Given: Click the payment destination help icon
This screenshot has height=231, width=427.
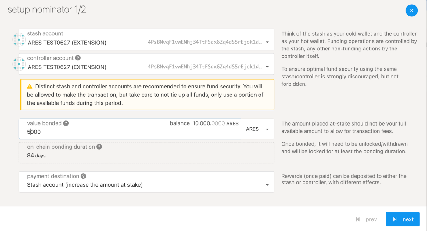Looking at the screenshot, I should (83, 176).
